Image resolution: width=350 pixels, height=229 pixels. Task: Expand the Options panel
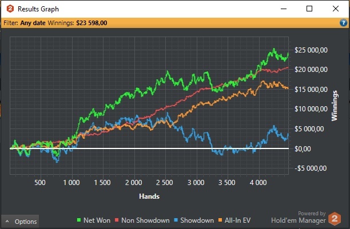(x=20, y=222)
